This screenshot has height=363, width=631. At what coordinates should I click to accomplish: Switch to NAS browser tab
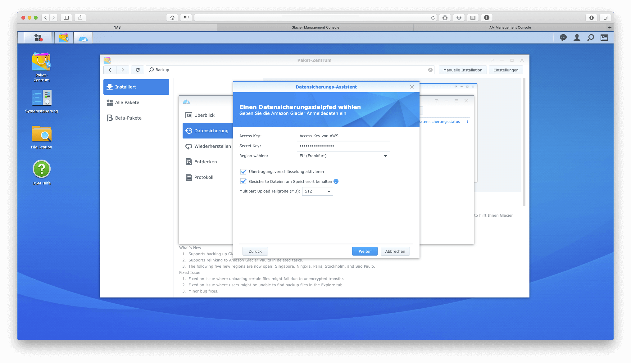pos(117,27)
